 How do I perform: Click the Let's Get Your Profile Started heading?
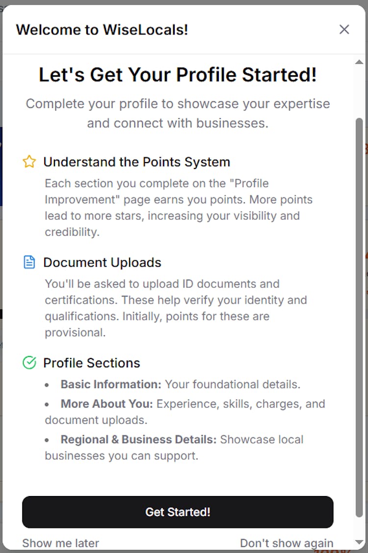(178, 75)
